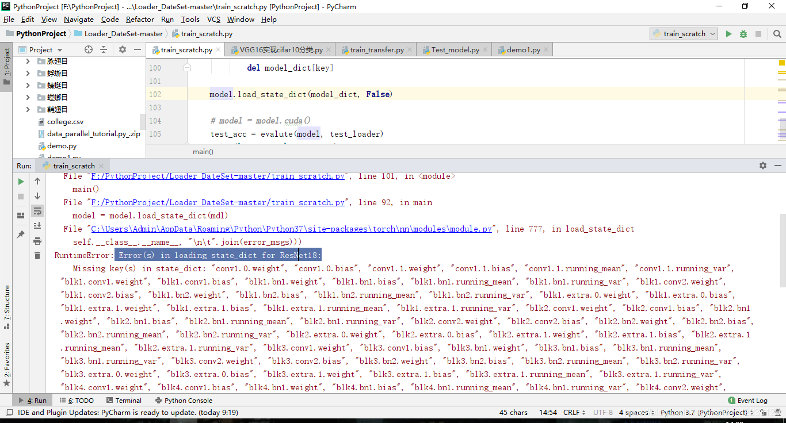Viewport: 786px width, 423px height.
Task: Click tool window quick access icon bottom-left
Action: (x=9, y=412)
